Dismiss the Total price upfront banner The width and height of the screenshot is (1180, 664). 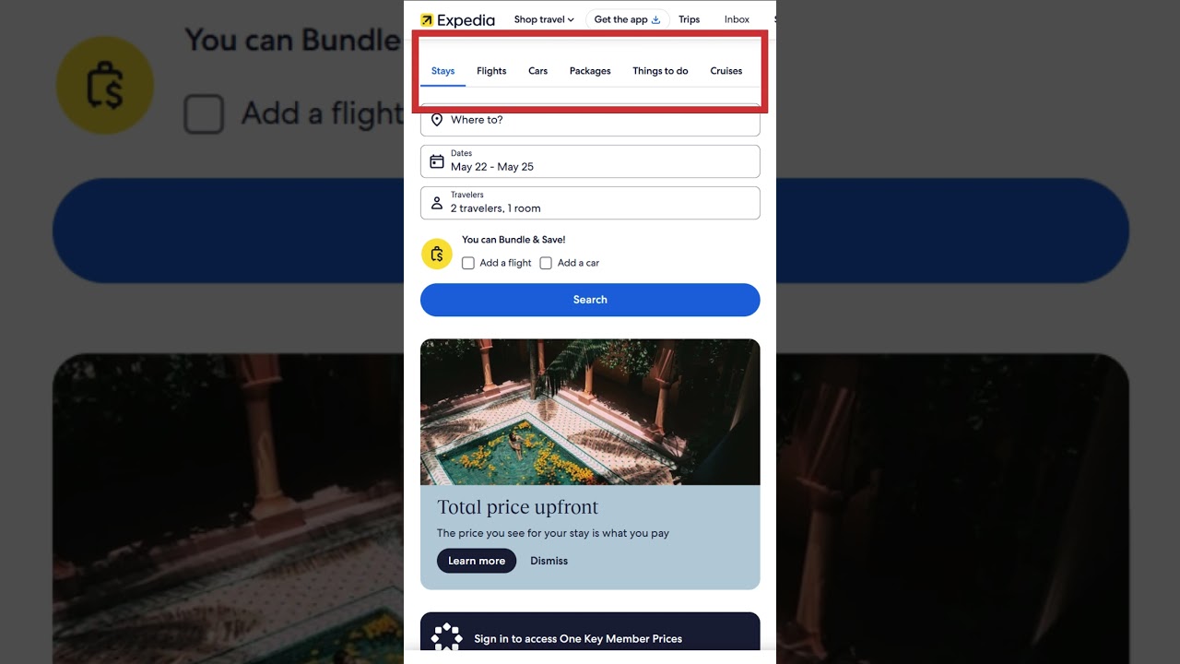tap(549, 561)
